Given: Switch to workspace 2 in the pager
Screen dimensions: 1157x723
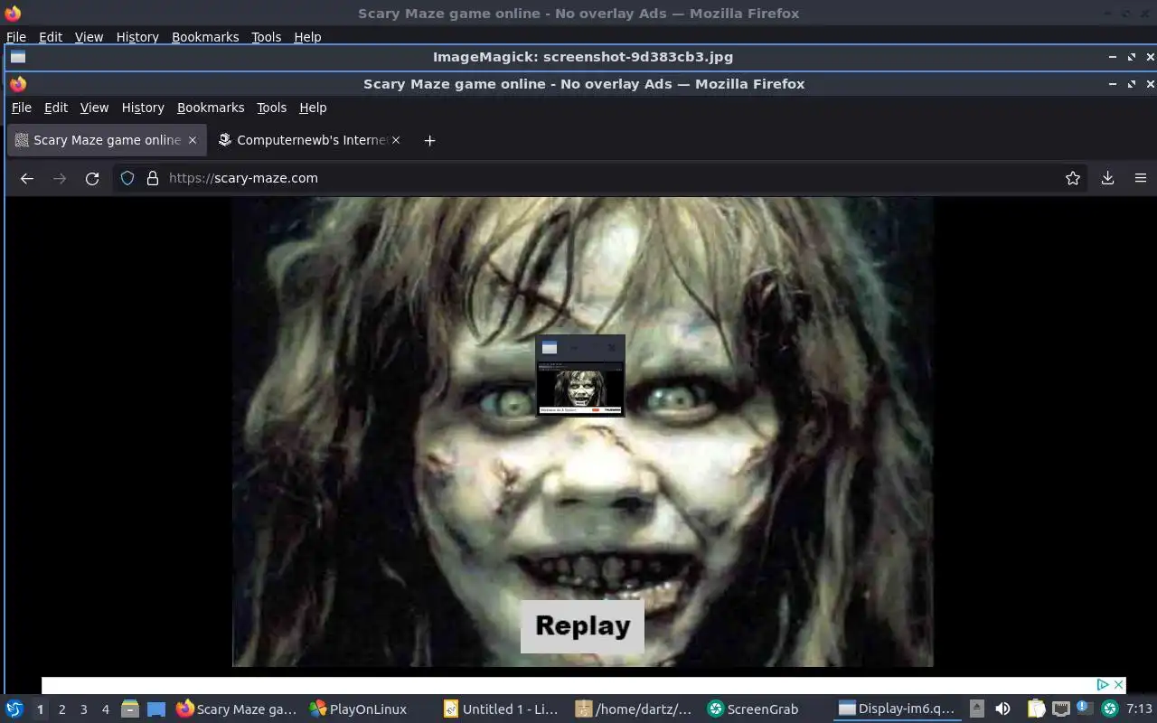Looking at the screenshot, I should coord(61,709).
